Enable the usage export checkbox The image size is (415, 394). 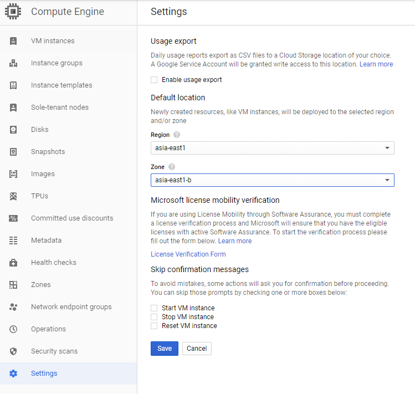[154, 80]
